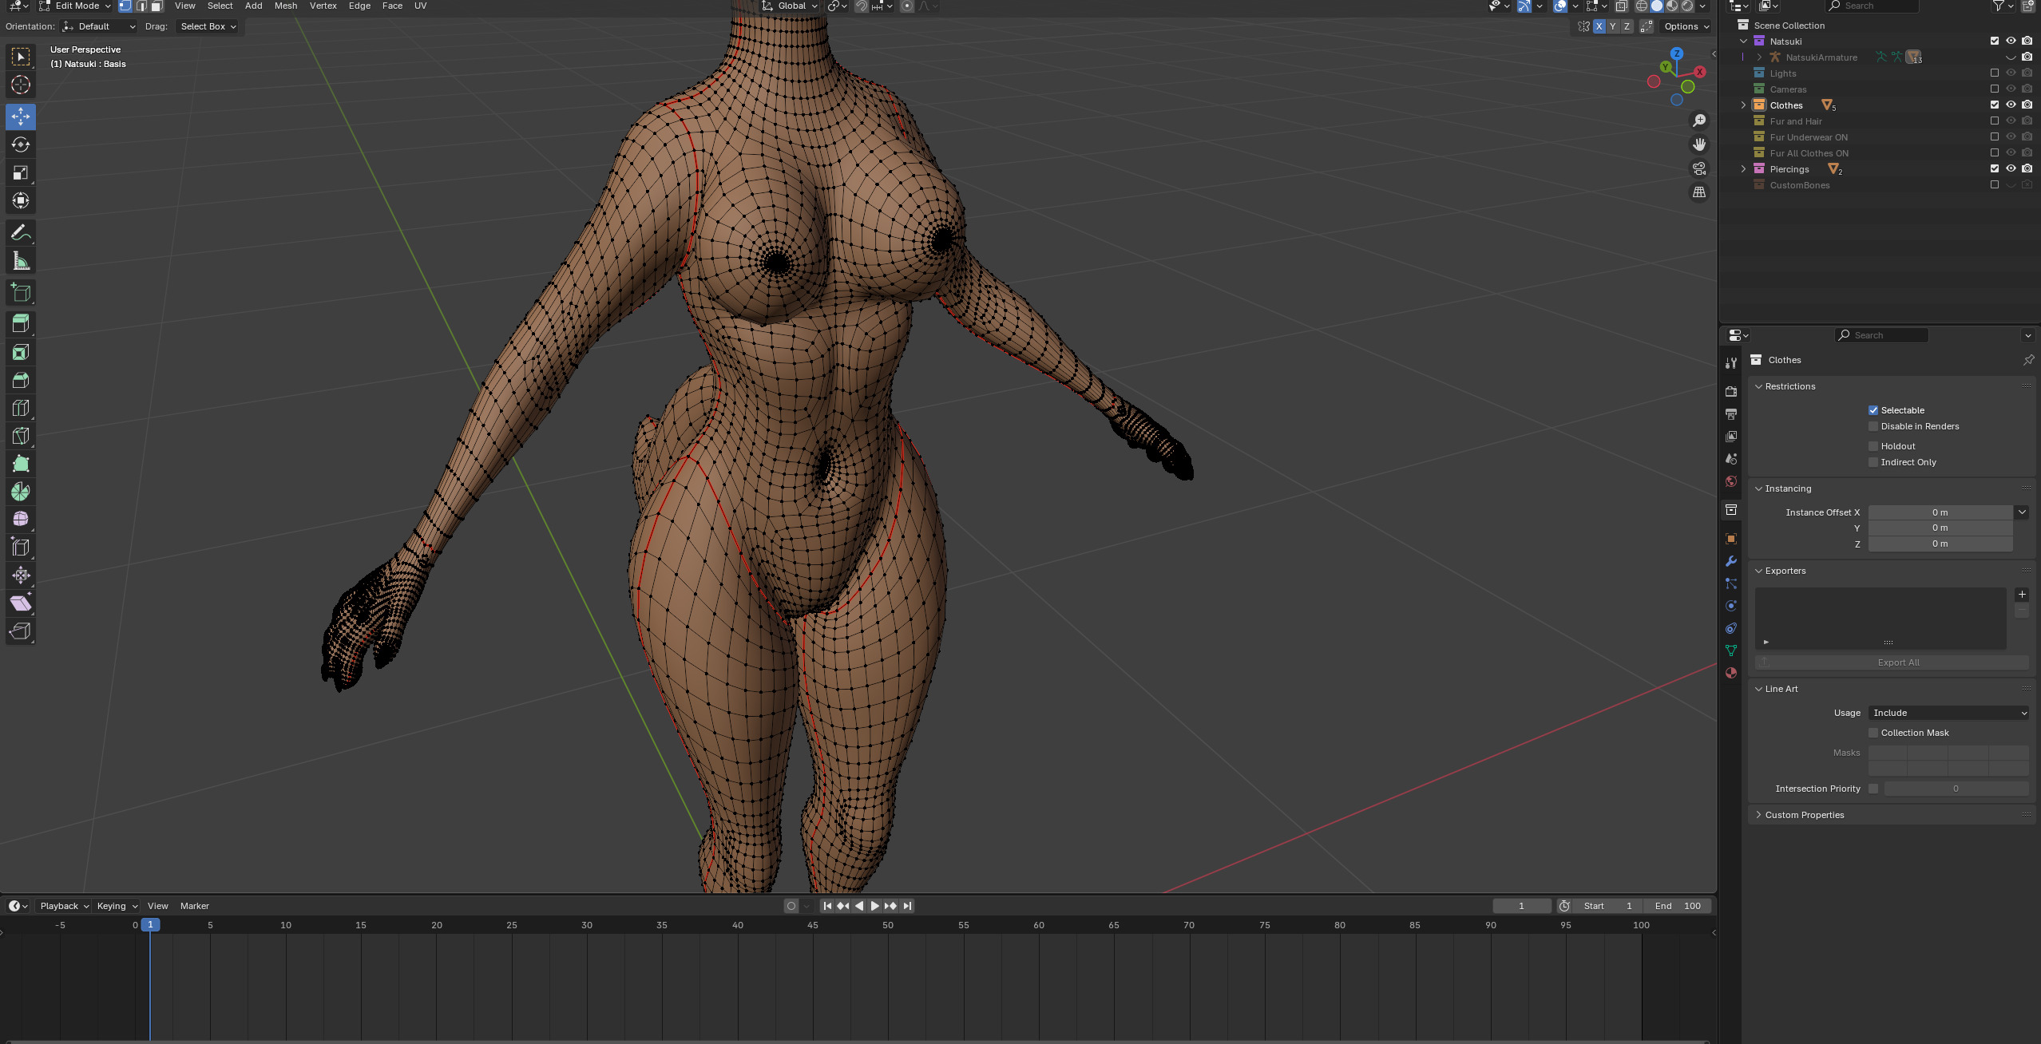2041x1044 pixels.
Task: Click the 3D Cursor tool
Action: (21, 85)
